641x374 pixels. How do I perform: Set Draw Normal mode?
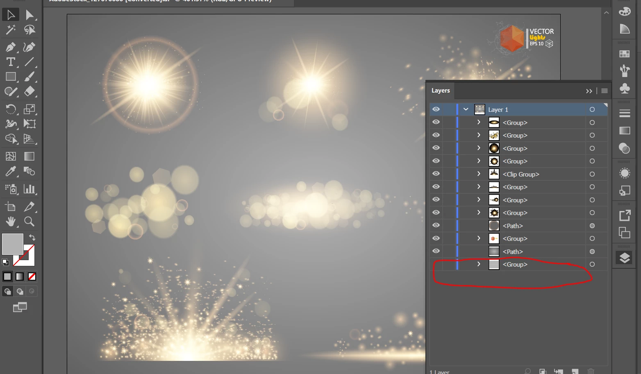tap(7, 291)
